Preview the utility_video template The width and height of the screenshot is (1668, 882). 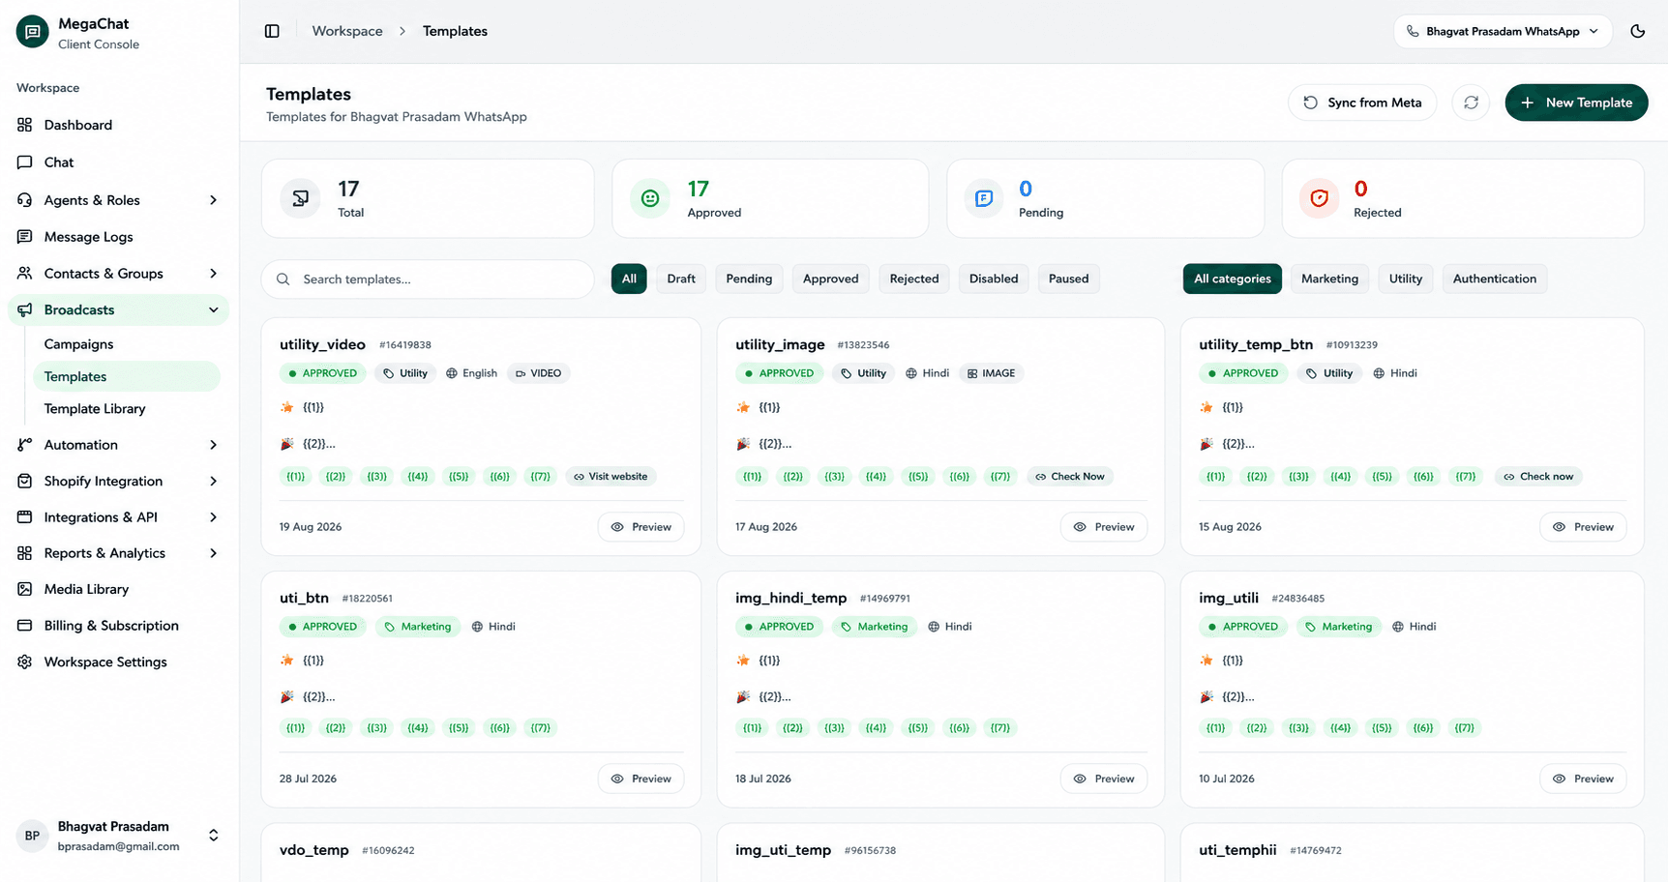pyautogui.click(x=640, y=527)
